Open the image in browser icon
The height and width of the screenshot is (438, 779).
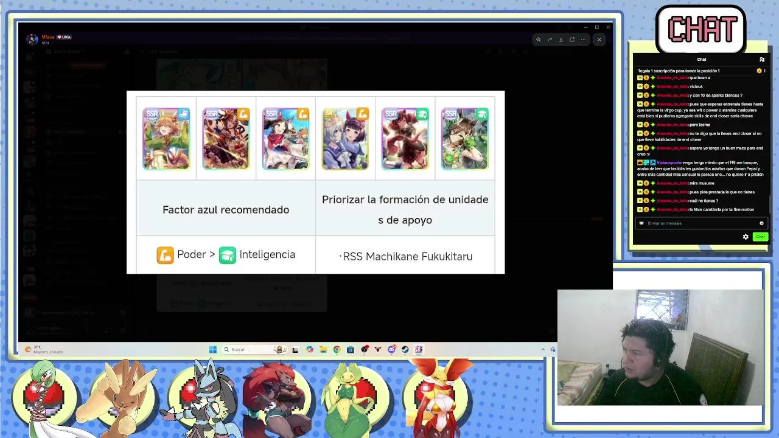572,40
